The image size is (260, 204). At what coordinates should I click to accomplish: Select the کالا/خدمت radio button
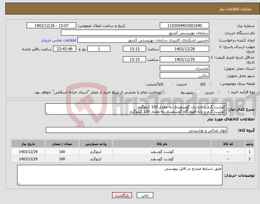[168, 84]
